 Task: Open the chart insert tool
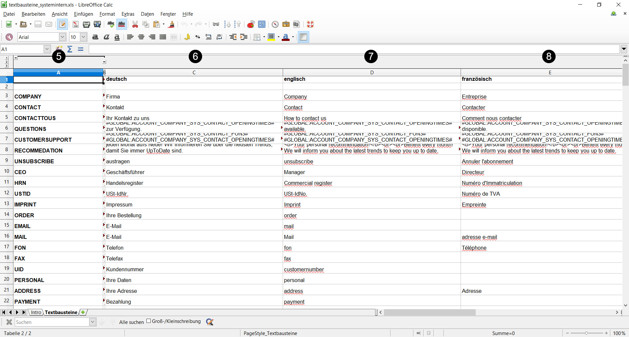[251, 24]
